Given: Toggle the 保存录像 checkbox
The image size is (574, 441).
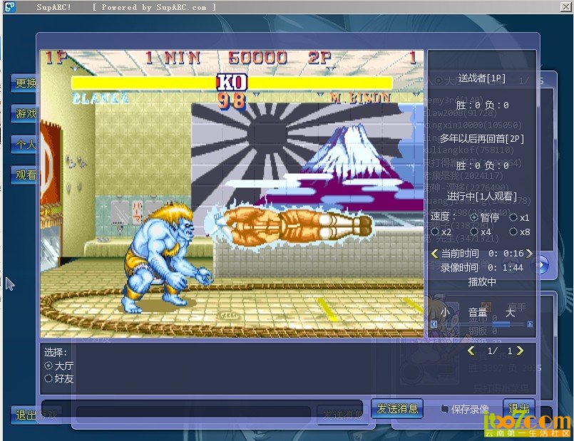Looking at the screenshot, I should pos(444,409).
